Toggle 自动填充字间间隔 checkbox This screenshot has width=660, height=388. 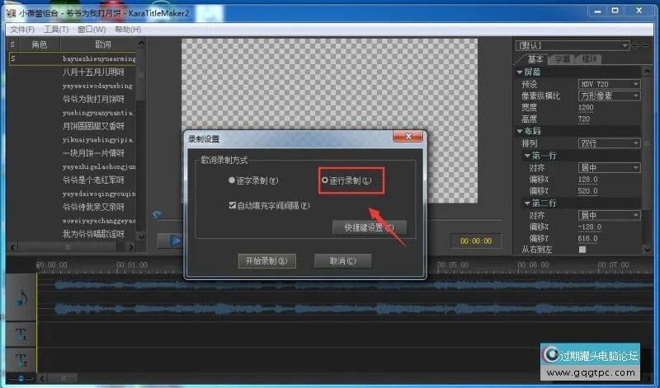232,205
